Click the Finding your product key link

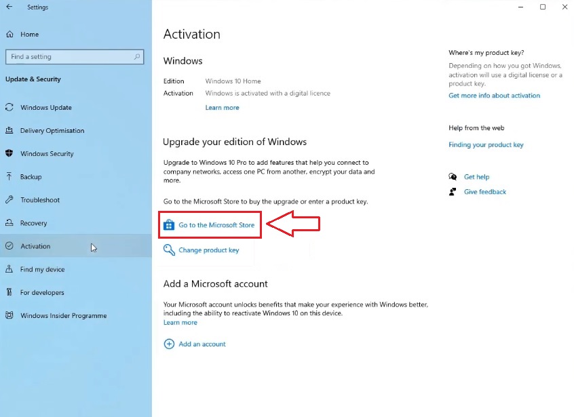[x=486, y=144]
